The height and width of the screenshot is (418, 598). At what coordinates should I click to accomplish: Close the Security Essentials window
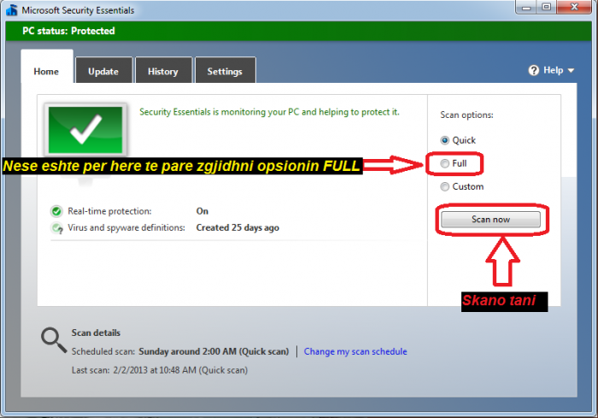point(574,7)
